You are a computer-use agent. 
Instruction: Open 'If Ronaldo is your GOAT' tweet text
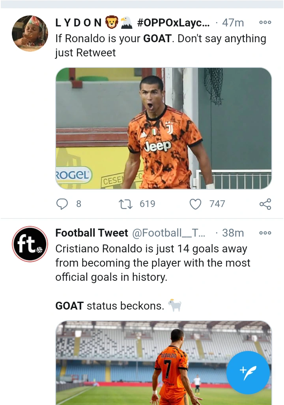pos(160,45)
